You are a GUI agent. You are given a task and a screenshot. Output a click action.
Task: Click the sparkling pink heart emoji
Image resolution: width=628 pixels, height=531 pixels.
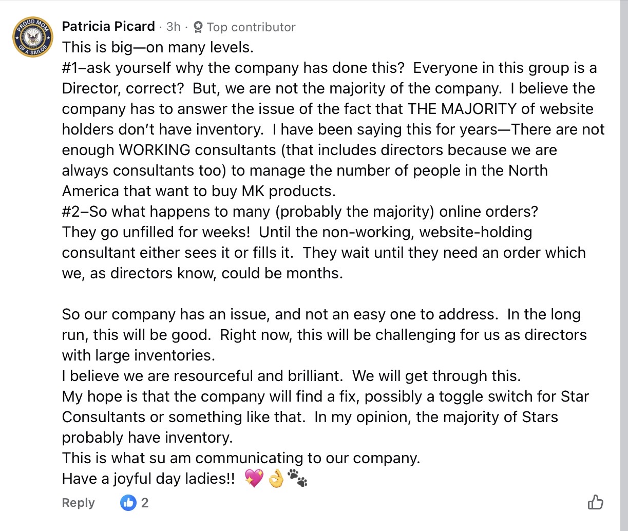254,479
